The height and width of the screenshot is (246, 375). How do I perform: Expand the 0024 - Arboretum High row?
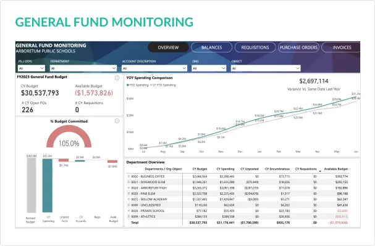pyautogui.click(x=129, y=188)
